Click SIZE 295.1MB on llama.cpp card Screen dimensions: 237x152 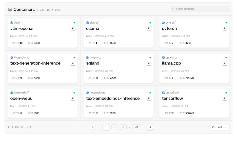click(x=187, y=78)
